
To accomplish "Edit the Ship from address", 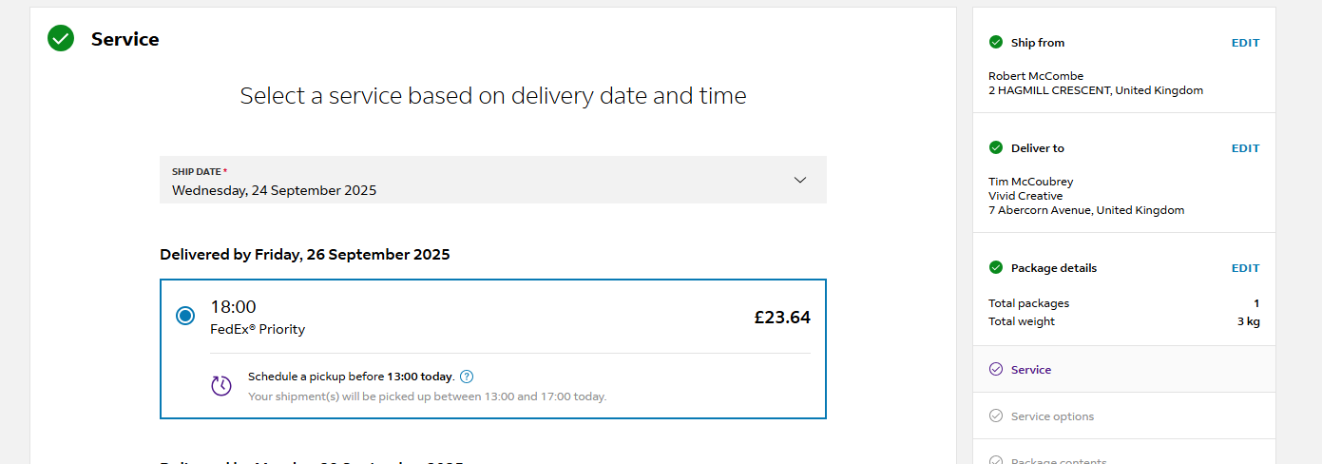I will (x=1245, y=43).
